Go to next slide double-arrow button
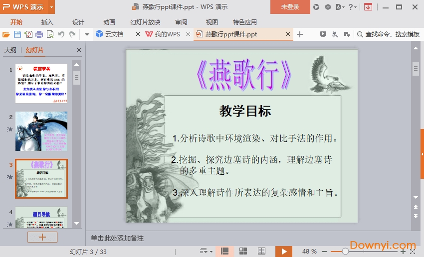This screenshot has width=424, height=257. pos(416,216)
